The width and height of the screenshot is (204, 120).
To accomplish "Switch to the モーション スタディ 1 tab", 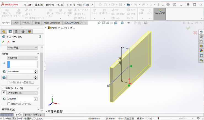I will coord(33,115).
